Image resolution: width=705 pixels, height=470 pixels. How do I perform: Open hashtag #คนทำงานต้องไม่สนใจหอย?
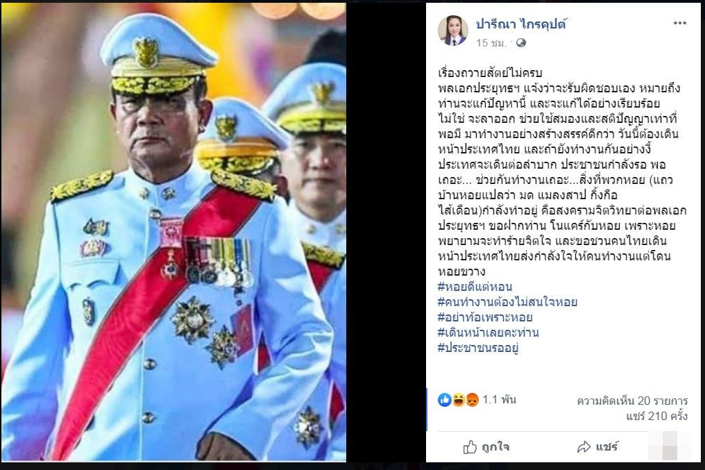[x=507, y=302]
